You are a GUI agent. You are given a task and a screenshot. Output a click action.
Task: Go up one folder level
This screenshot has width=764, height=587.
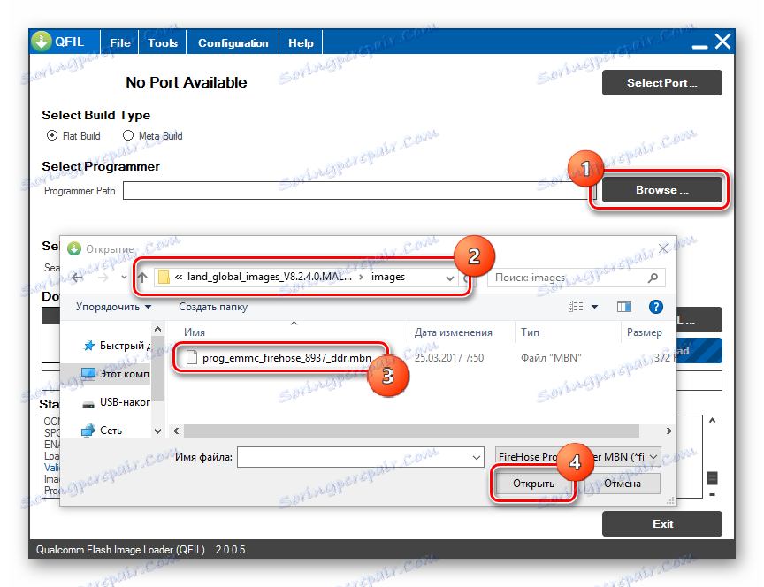(142, 278)
